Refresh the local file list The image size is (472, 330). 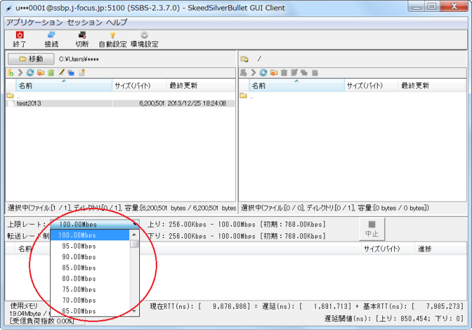tap(30, 73)
